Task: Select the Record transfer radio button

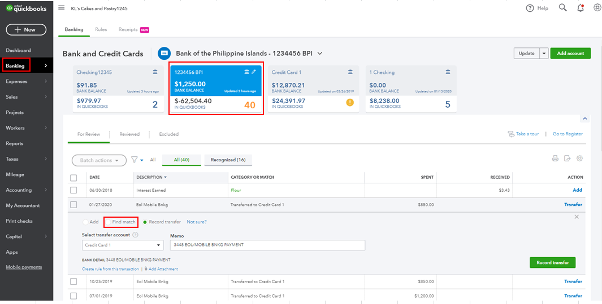Action: [145, 222]
